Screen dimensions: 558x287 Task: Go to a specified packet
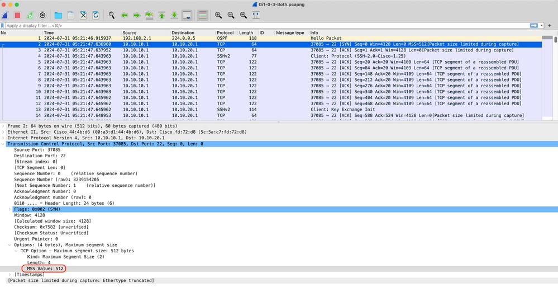(149, 15)
